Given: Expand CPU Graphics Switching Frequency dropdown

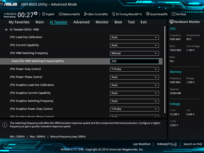Looking at the screenshot, I should [134, 101].
